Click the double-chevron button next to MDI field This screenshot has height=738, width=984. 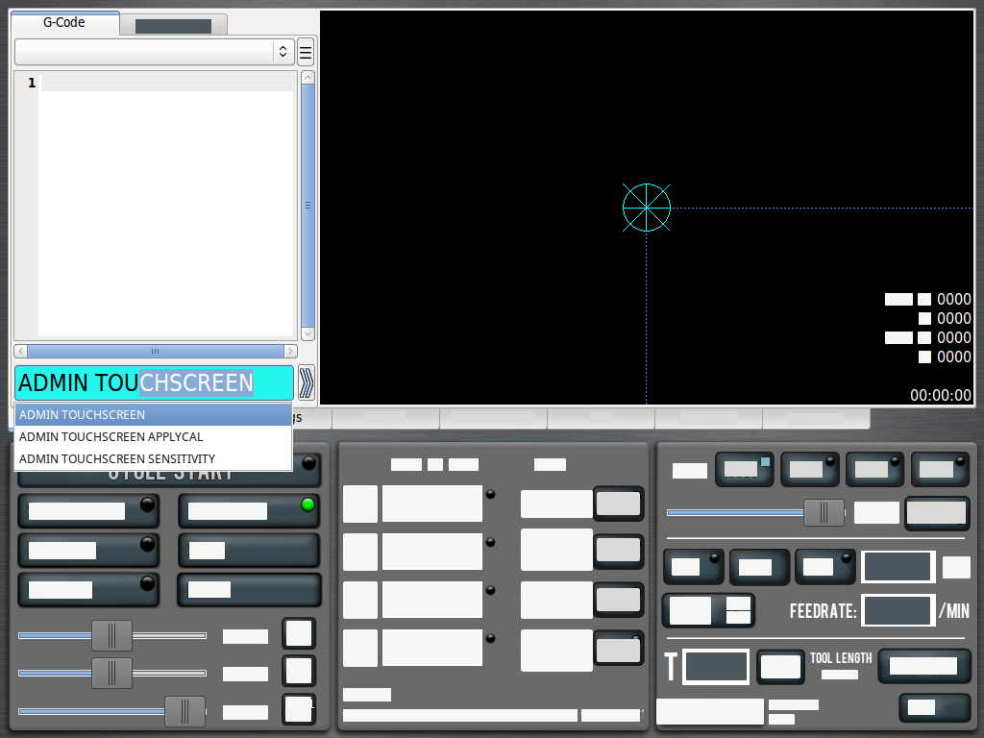click(x=306, y=382)
